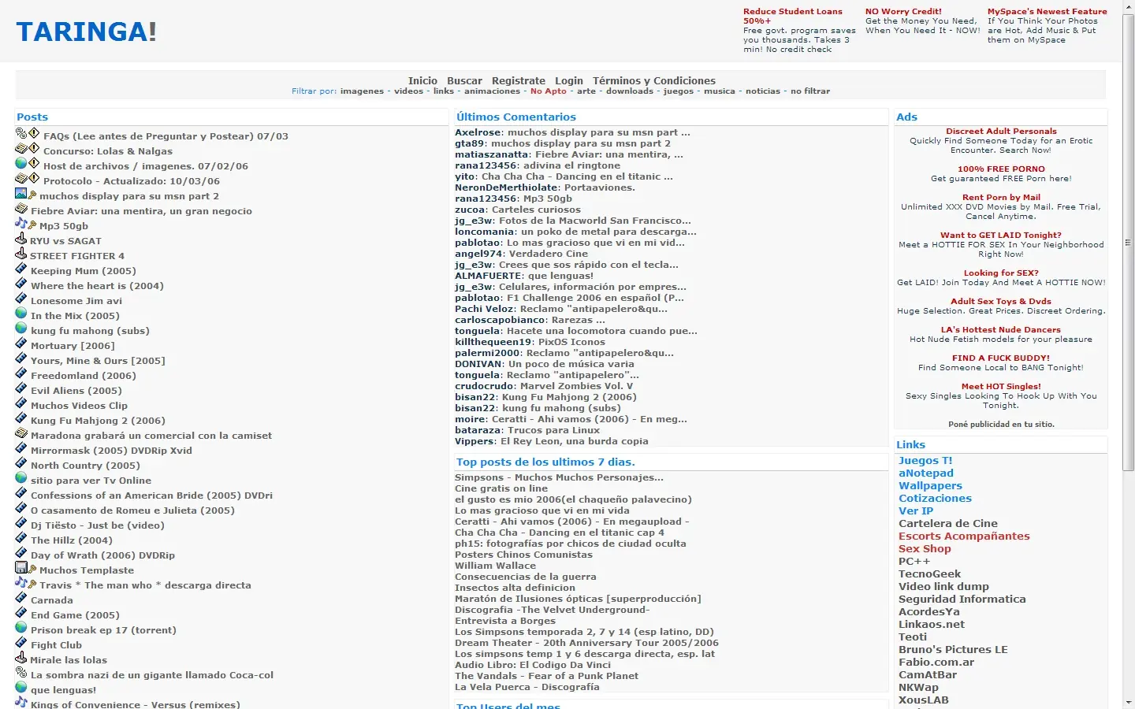Viewport: 1135px width, 709px height.
Task: Open the 'Cartelera de Cine' sidebar link
Action: coord(948,524)
